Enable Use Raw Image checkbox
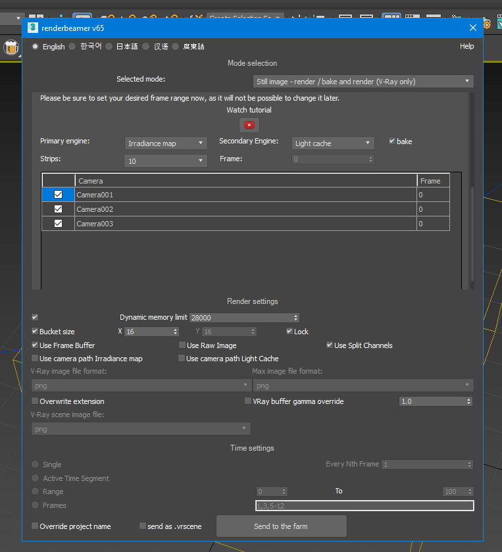The height and width of the screenshot is (552, 502). click(182, 345)
